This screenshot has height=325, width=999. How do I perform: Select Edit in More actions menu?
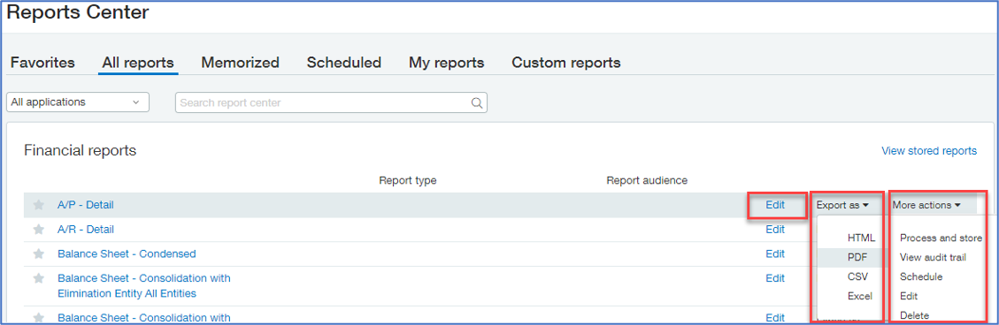coord(909,296)
